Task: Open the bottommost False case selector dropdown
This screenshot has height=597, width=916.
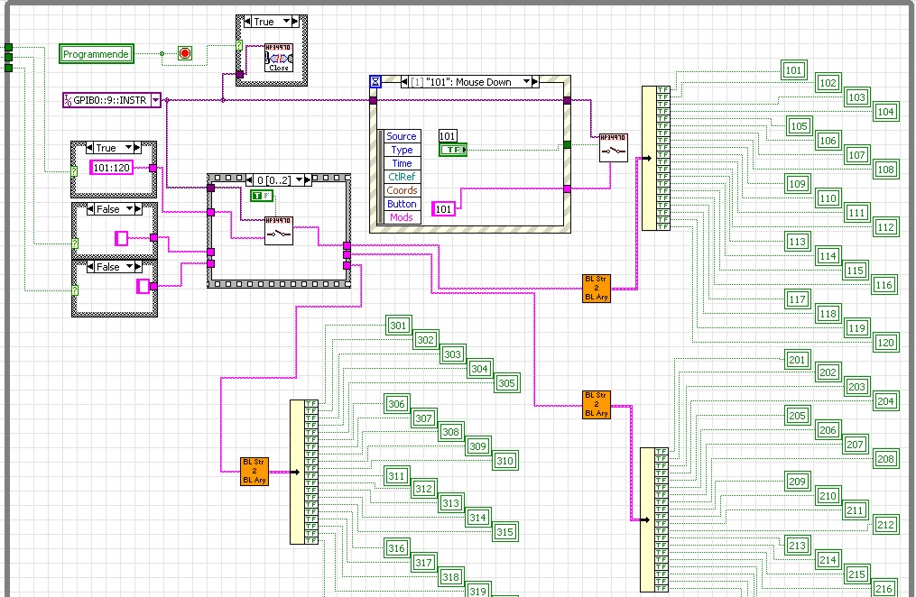Action: point(130,267)
